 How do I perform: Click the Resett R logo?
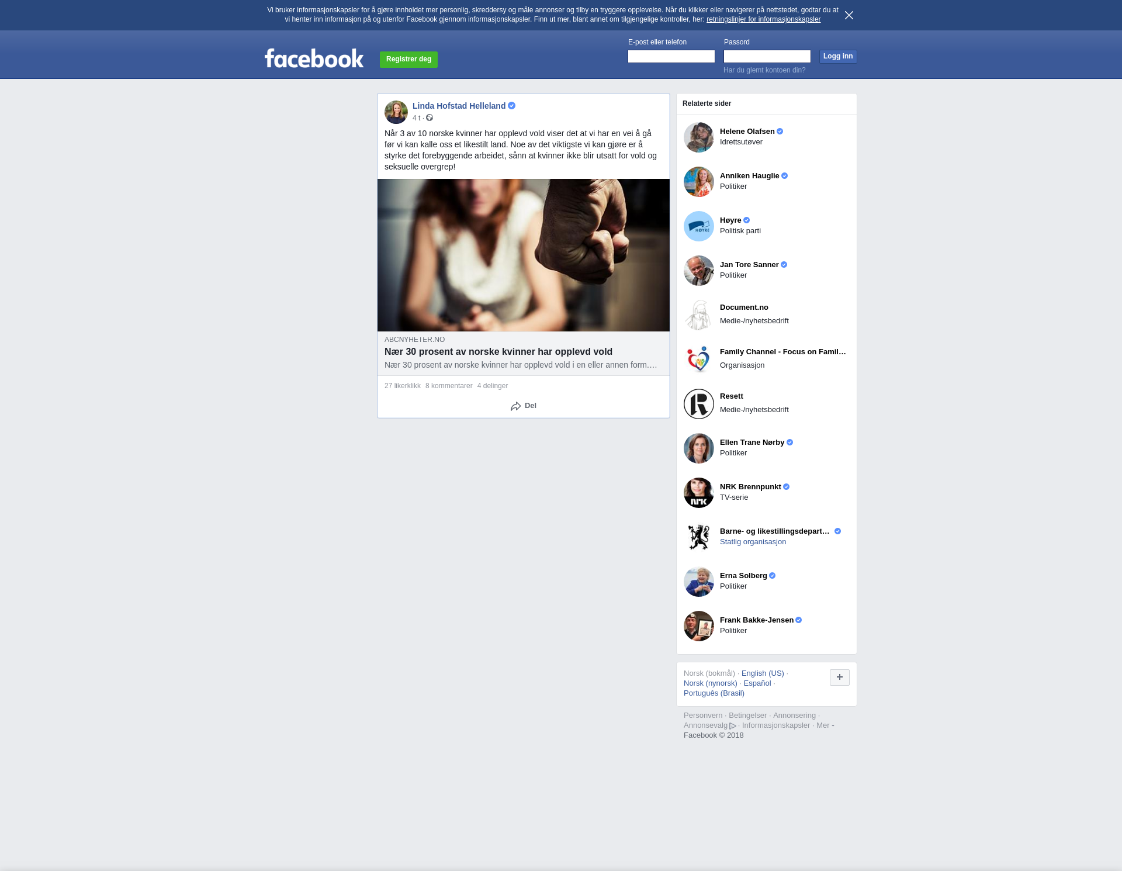(x=698, y=404)
